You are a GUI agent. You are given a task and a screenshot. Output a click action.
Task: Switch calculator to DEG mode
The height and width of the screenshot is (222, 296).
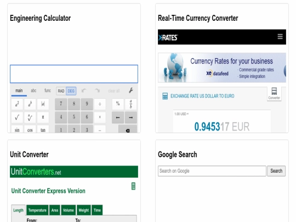(x=71, y=91)
